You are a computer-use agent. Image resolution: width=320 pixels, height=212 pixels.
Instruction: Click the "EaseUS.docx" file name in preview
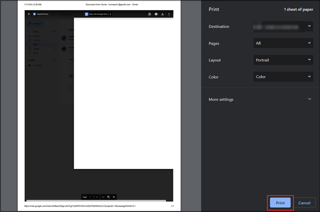click(43, 14)
